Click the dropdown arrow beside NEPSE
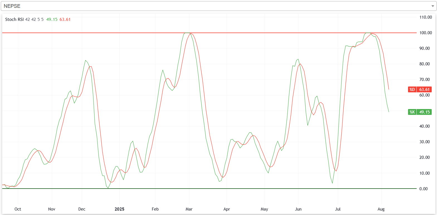Image resolution: width=437 pixels, height=215 pixels. (x=433, y=6)
